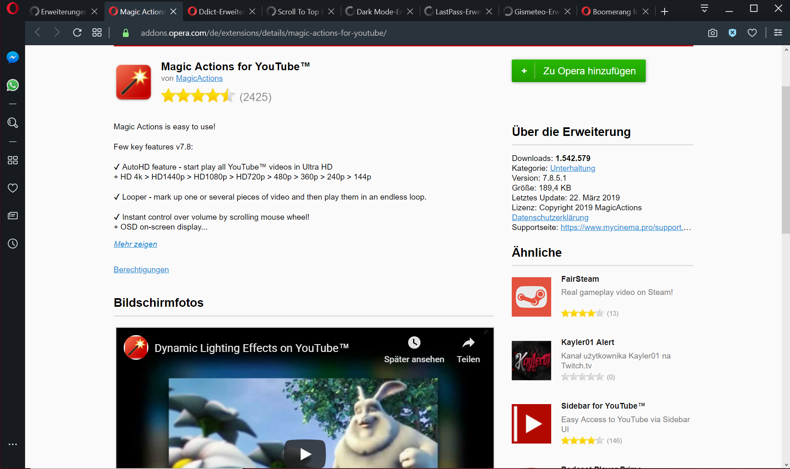
Task: Click the snapshot camera icon in address bar
Action: pyautogui.click(x=713, y=33)
